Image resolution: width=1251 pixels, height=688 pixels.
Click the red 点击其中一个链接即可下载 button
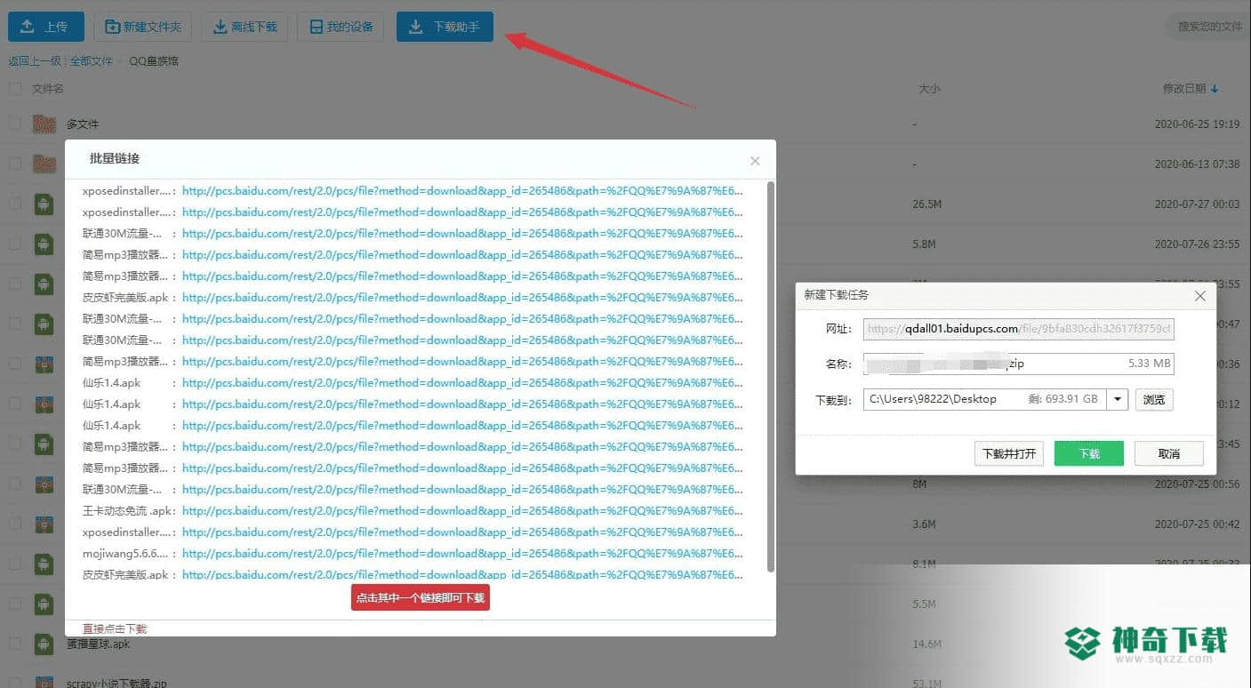coord(421,598)
